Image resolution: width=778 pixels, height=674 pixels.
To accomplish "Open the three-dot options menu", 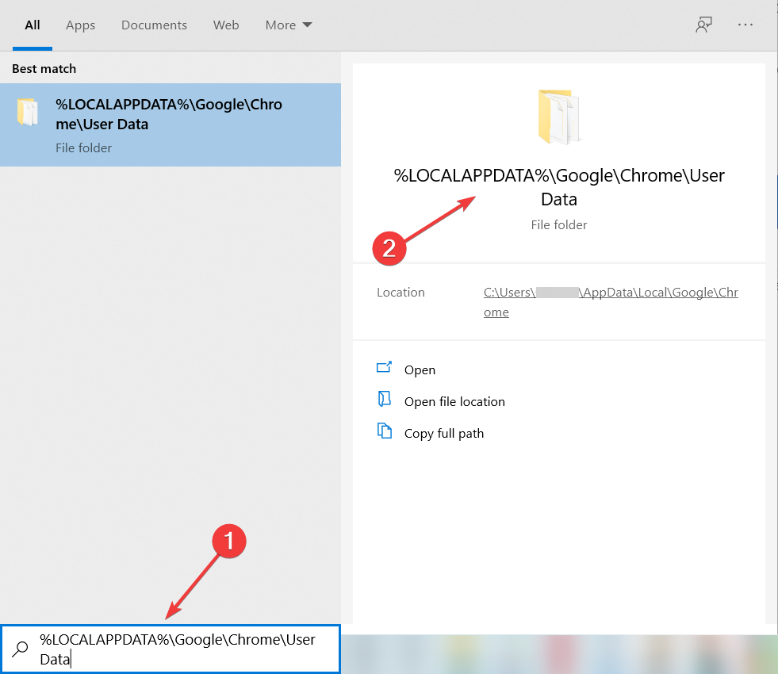I will 745,25.
